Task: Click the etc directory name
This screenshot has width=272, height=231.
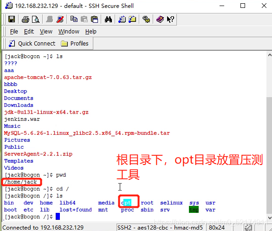Action: pyautogui.click(x=28, y=210)
